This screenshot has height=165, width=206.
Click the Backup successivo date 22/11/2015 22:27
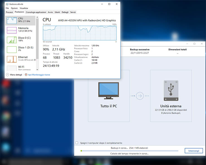click(x=140, y=53)
